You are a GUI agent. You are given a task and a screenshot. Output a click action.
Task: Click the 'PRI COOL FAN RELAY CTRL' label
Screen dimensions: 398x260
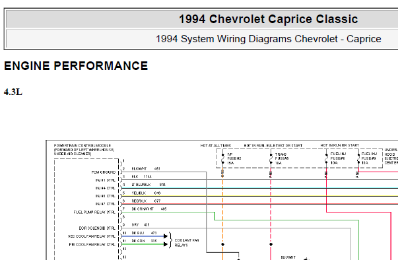tap(92, 245)
